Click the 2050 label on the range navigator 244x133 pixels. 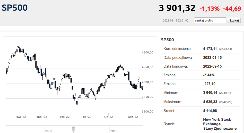(x=114, y=131)
